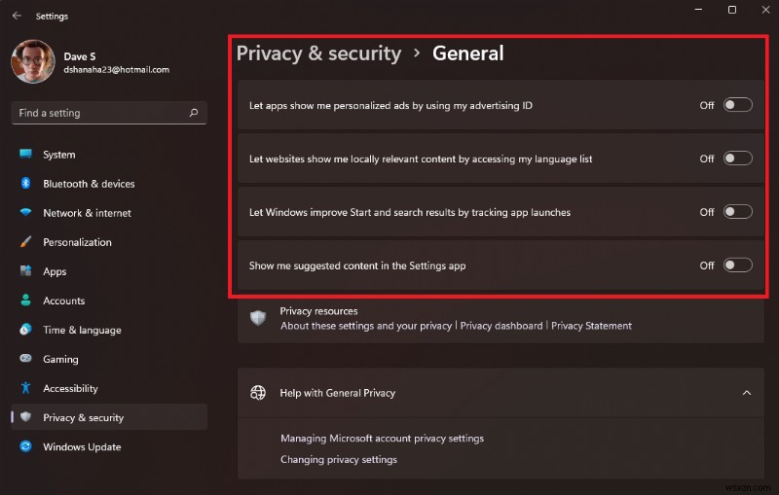This screenshot has height=495, width=779.
Task: Click the General breadcrumb heading
Action: pos(468,53)
